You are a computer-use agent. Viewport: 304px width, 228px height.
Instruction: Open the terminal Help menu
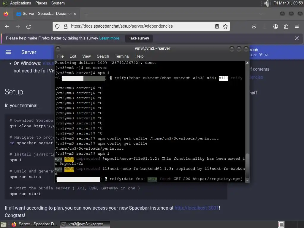139,56
